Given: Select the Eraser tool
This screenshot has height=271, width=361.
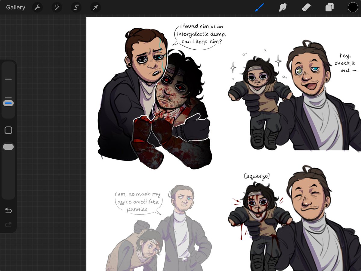Looking at the screenshot, I should (x=306, y=7).
